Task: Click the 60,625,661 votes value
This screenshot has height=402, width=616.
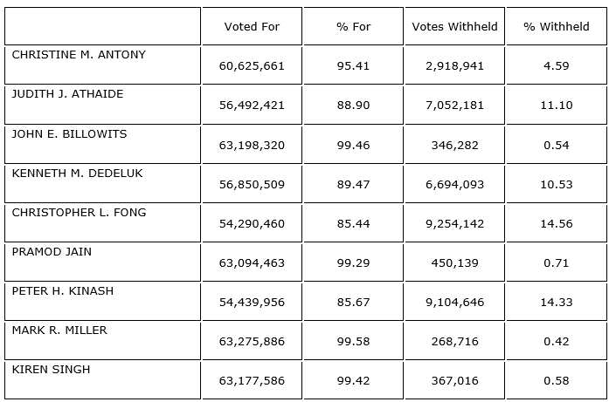Action: point(252,66)
